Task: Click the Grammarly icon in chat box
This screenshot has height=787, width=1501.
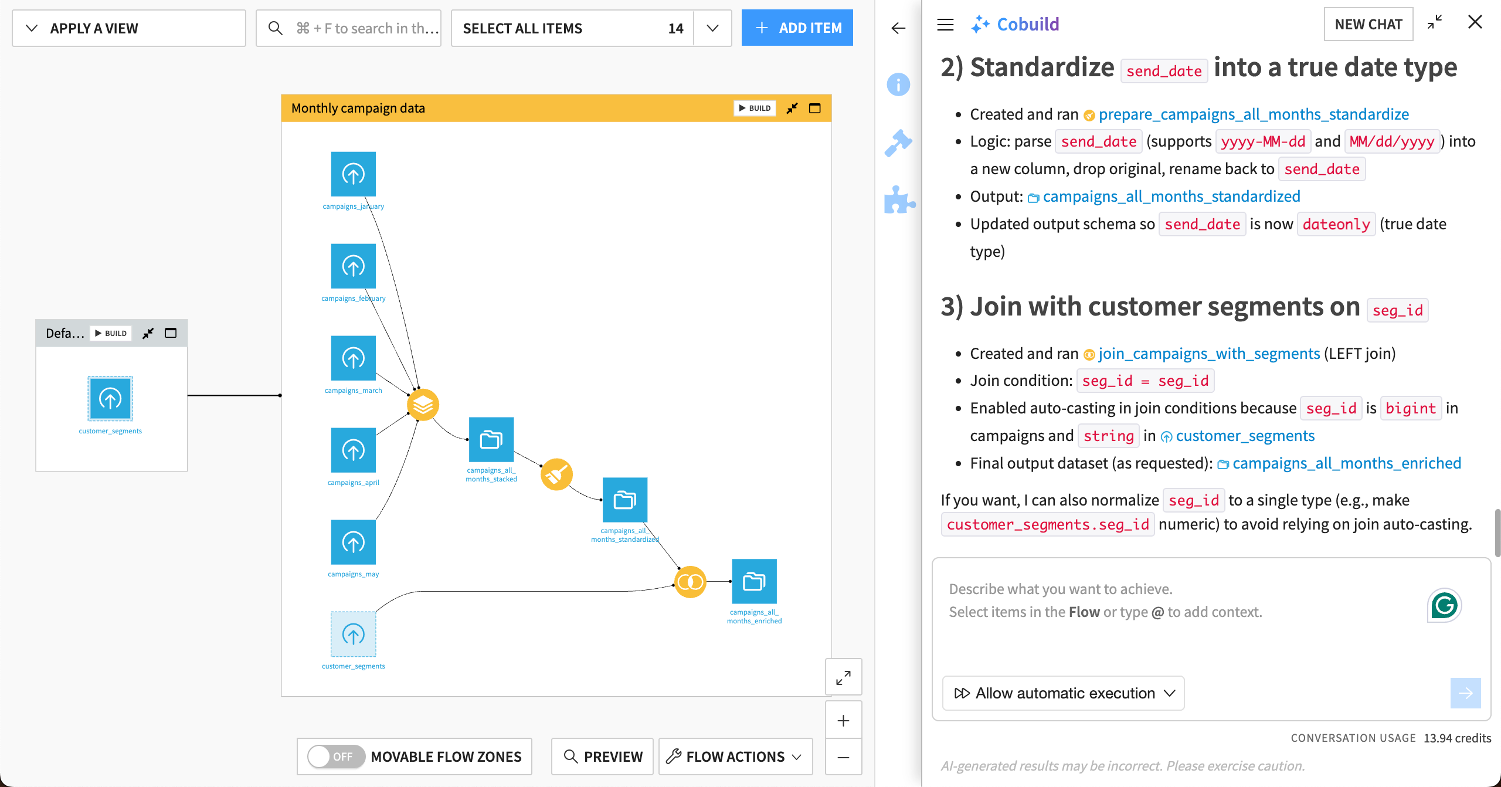Action: [1444, 605]
